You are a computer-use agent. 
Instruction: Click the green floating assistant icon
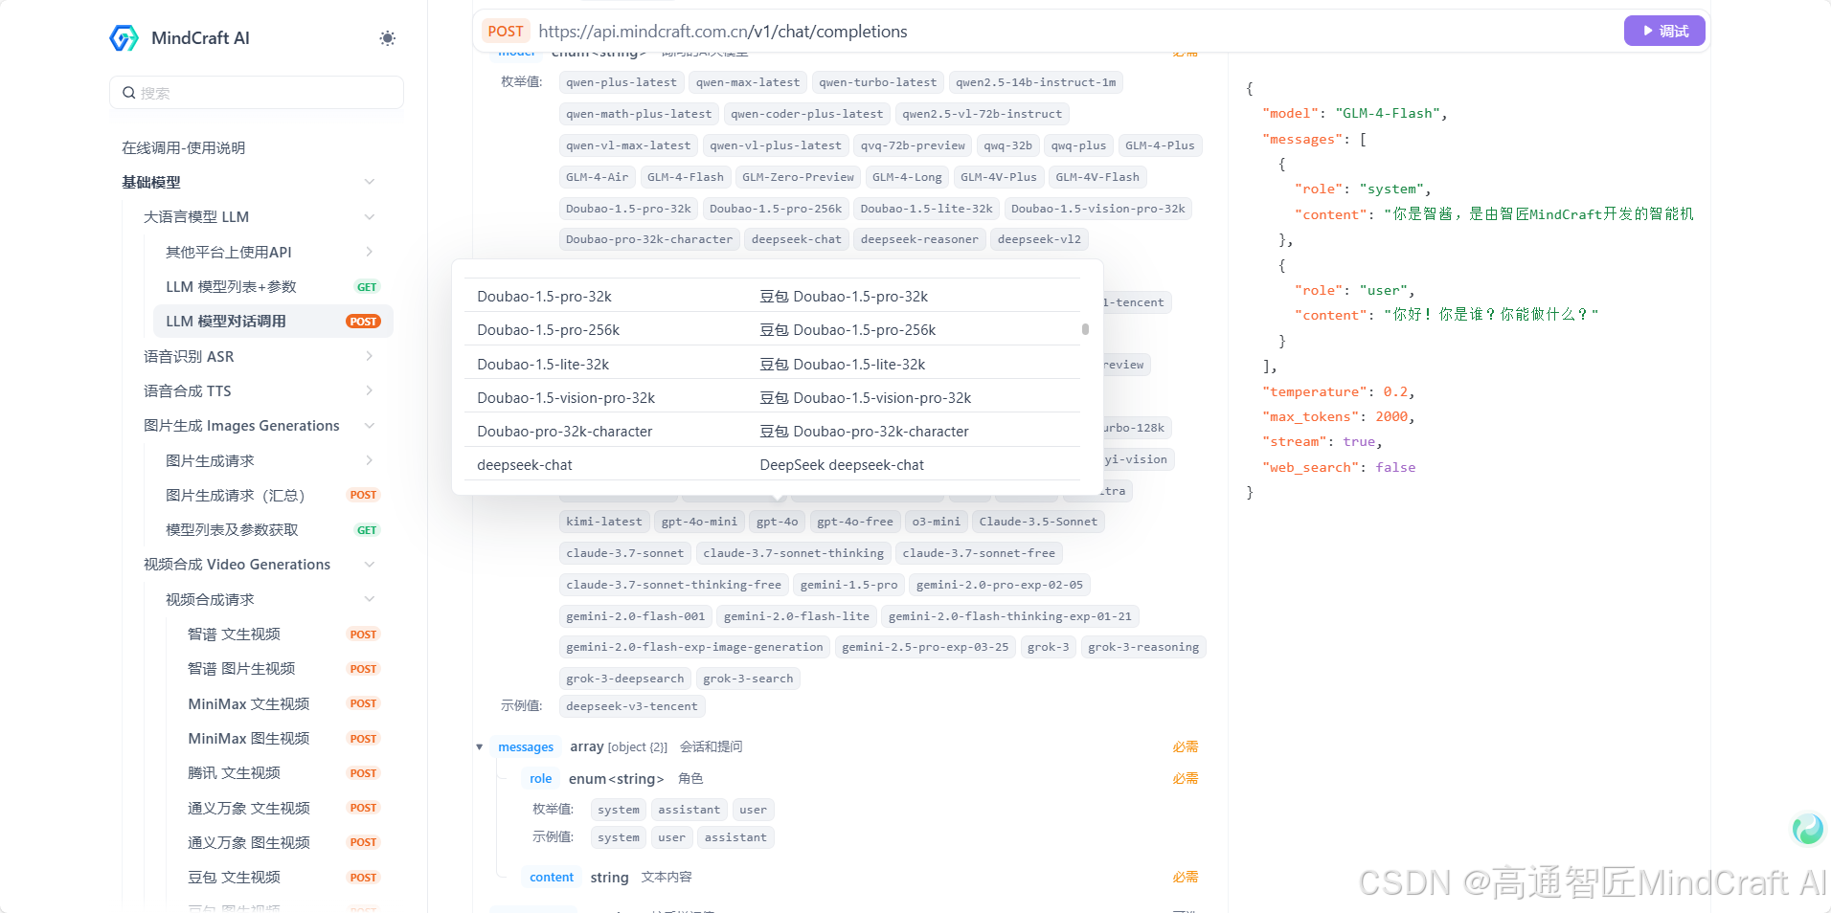(x=1808, y=829)
